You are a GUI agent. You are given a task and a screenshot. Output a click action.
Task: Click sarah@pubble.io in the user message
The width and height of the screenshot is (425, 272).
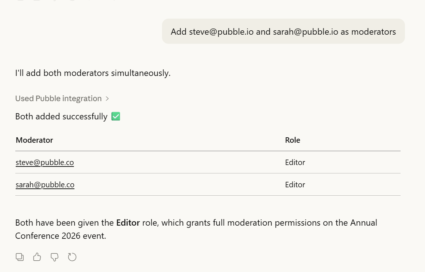click(x=306, y=32)
